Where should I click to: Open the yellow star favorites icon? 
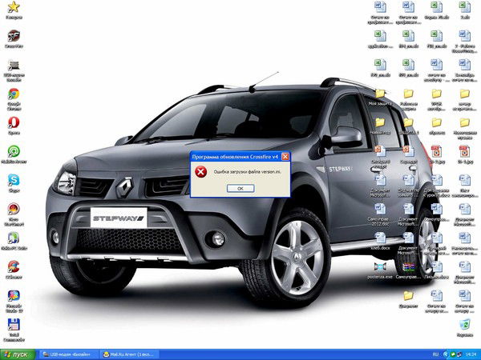[x=13, y=8]
